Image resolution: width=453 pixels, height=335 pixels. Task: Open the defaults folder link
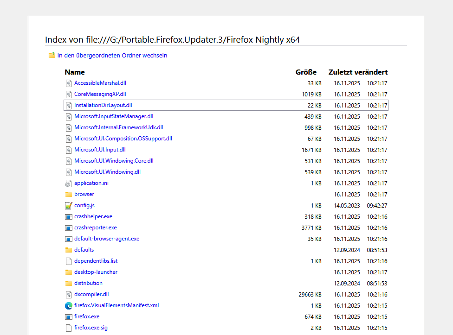coord(84,250)
